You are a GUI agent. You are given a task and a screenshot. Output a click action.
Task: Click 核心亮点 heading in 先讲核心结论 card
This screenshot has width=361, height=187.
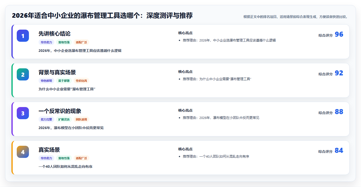click(185, 33)
